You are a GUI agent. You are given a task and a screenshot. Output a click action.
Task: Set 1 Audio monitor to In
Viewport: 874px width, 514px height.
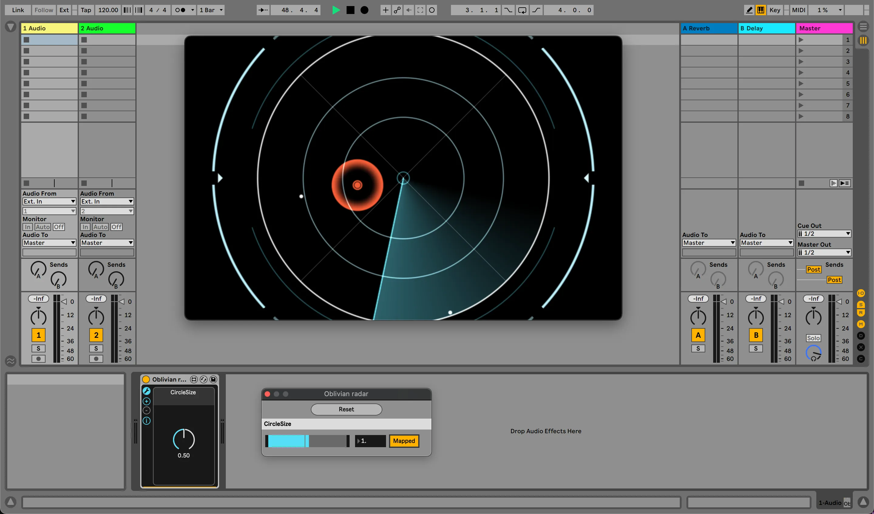27,227
